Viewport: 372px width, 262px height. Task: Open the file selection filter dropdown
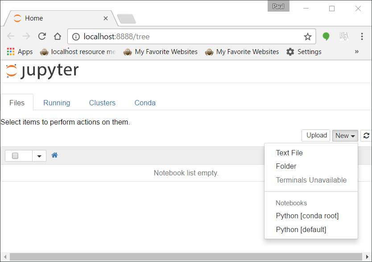click(x=39, y=155)
